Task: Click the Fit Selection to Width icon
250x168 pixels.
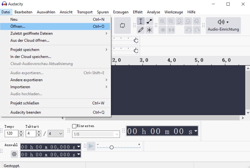Action: (179, 21)
